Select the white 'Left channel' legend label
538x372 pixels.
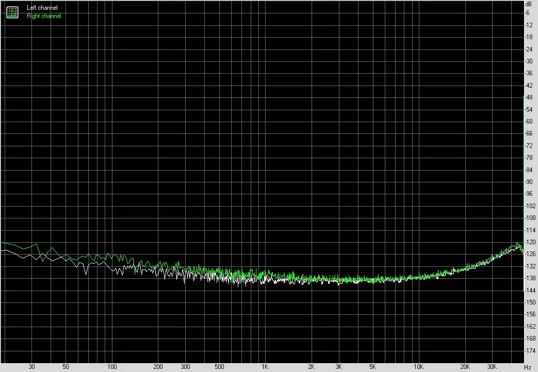point(42,8)
